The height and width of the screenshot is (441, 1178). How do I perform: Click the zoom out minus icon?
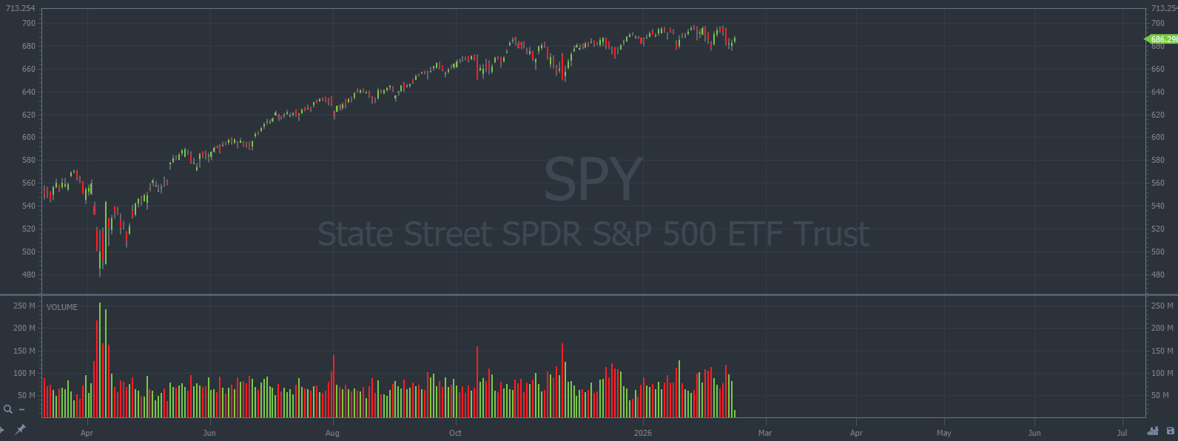click(21, 409)
